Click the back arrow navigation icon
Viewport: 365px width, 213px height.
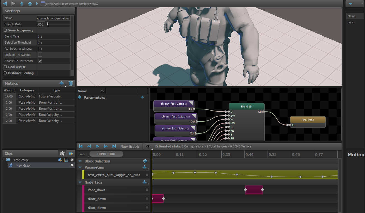click(x=5, y=4)
